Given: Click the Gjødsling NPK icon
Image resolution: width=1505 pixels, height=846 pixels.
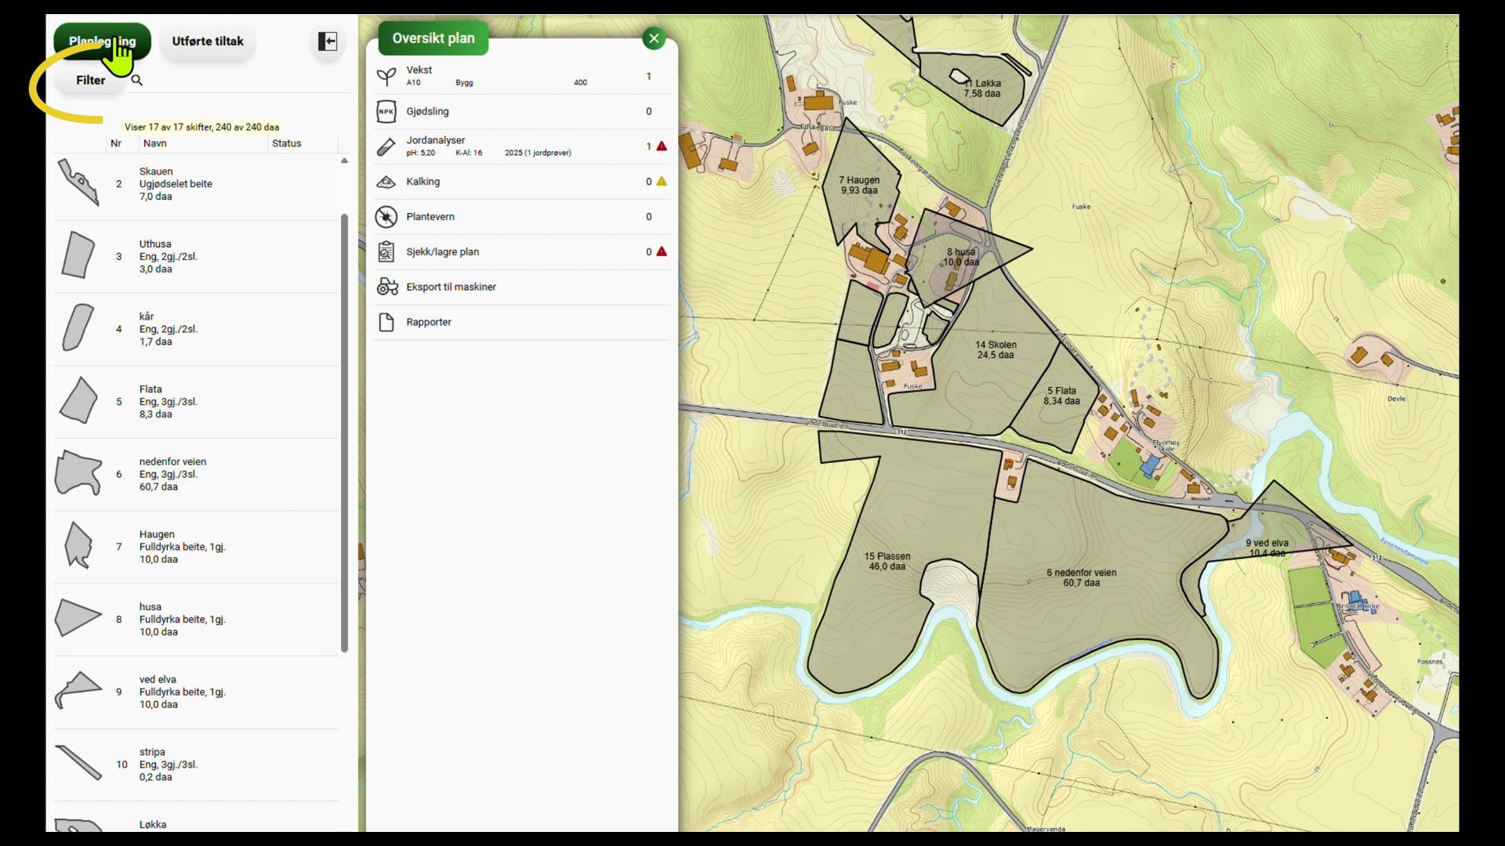Looking at the screenshot, I should click(x=386, y=111).
